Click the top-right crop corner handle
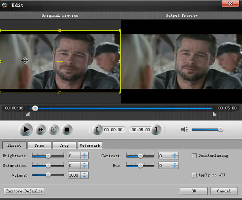The height and width of the screenshot is (200, 242). point(120,30)
